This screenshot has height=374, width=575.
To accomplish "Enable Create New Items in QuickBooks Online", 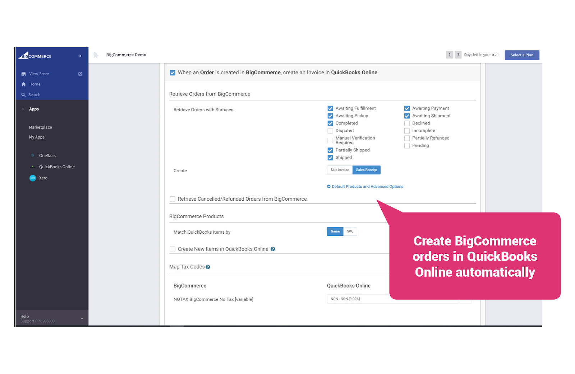I will pyautogui.click(x=172, y=249).
